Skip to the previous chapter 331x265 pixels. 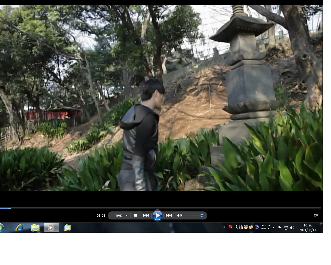pos(146,216)
